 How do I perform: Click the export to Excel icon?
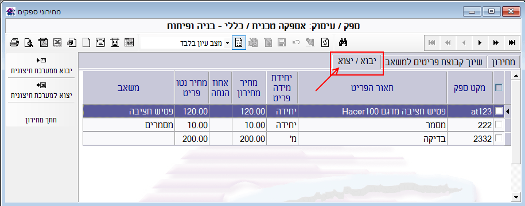[57, 43]
